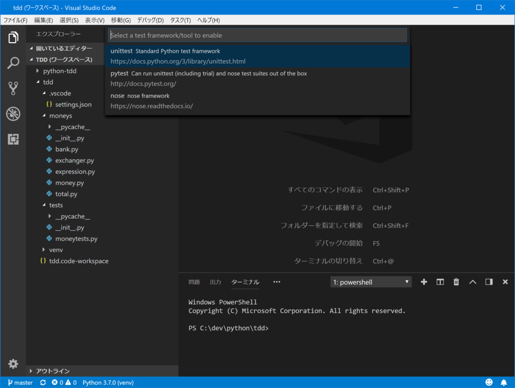Click the warnings count status icon
515x388 pixels.
pos(71,382)
